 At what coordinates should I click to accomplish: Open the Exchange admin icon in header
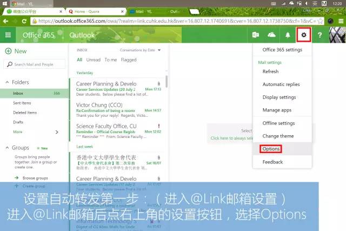[255, 35]
